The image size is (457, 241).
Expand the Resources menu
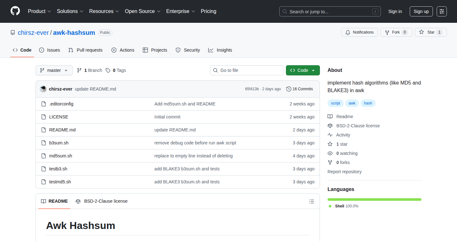(104, 11)
